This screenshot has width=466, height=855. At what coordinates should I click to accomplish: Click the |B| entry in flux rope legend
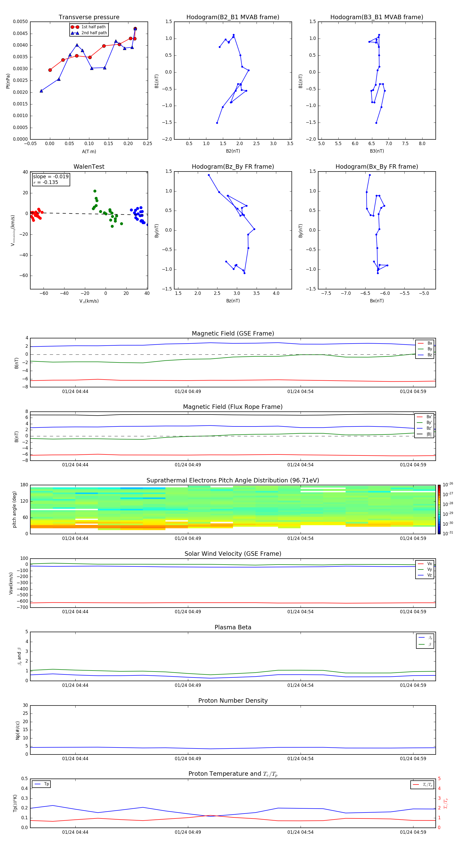[x=425, y=434]
